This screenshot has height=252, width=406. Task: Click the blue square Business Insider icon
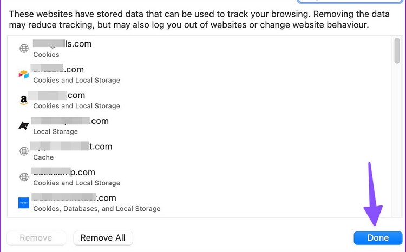[x=24, y=203]
